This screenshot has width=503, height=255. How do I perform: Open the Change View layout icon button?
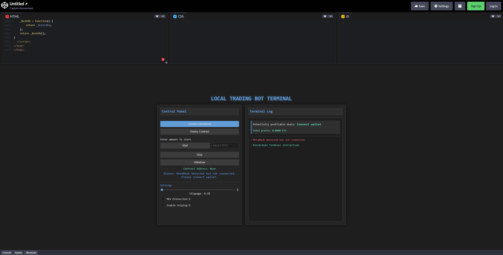point(460,6)
